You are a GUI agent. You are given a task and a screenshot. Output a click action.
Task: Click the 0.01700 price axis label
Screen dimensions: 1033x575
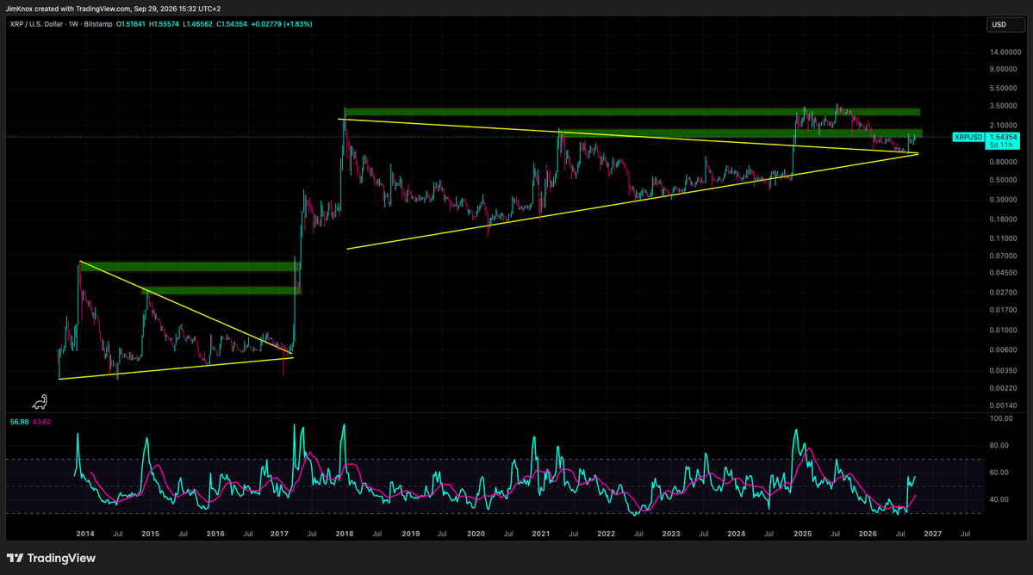click(1004, 310)
